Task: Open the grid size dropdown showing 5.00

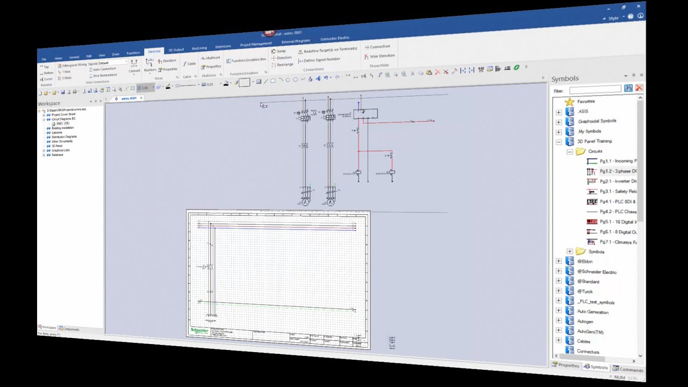Action: click(x=144, y=88)
